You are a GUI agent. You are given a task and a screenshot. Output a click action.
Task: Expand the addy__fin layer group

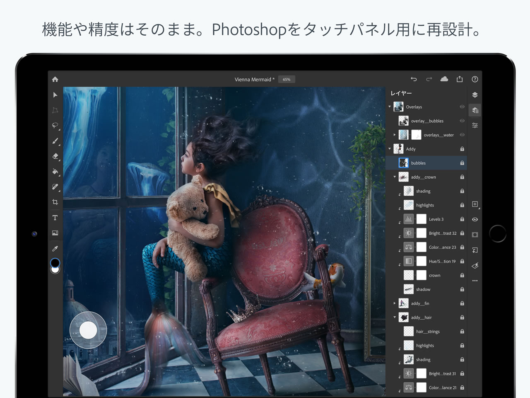point(395,303)
